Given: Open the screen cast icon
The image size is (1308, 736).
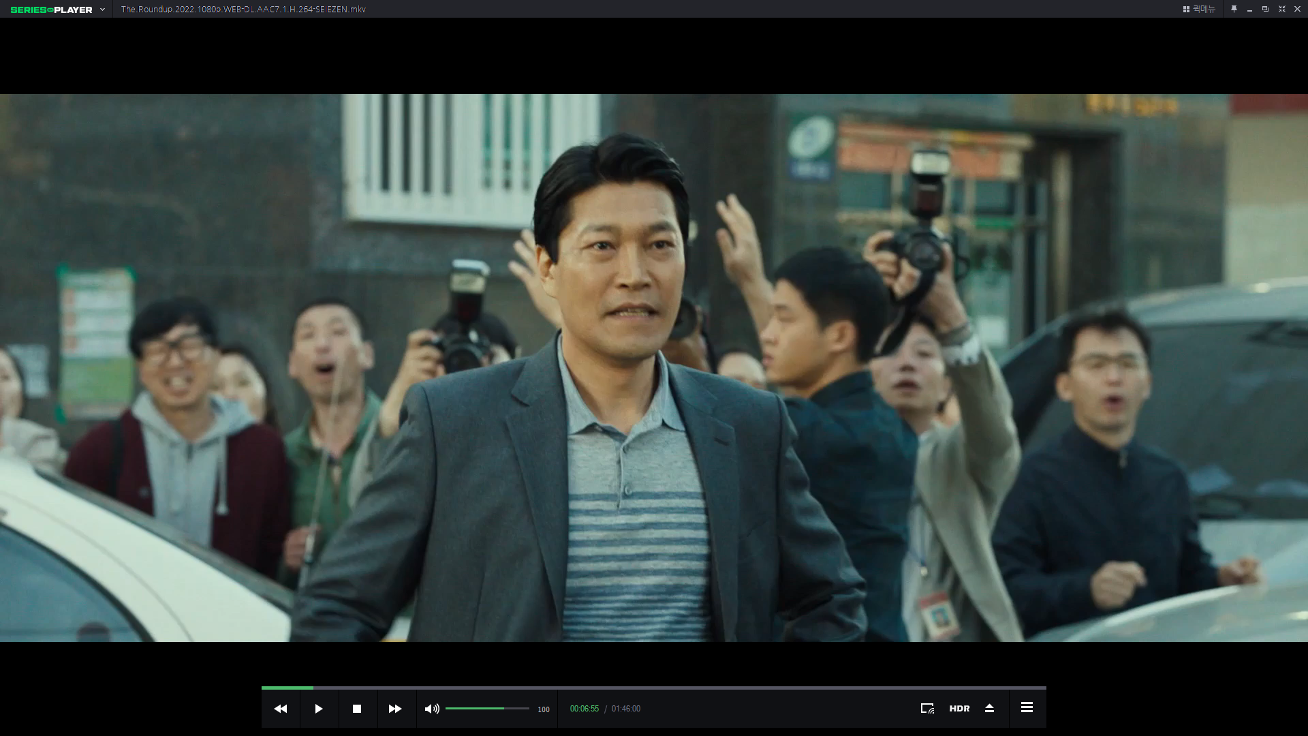Looking at the screenshot, I should [927, 709].
